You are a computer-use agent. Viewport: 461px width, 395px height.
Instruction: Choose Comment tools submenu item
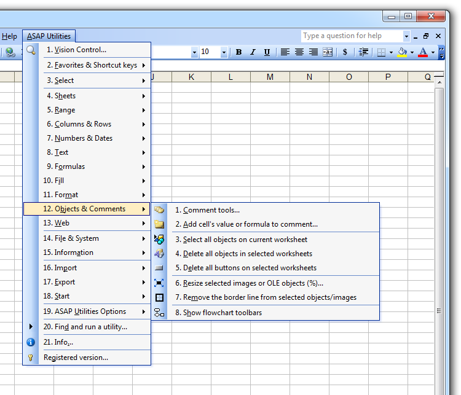pyautogui.click(x=266, y=210)
